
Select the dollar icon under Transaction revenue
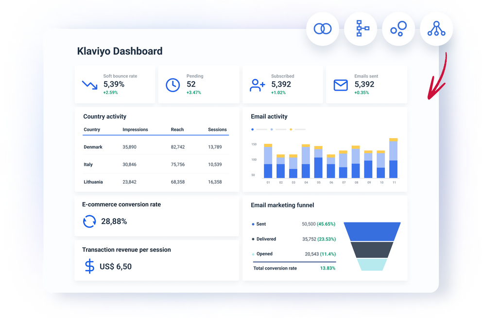89,266
